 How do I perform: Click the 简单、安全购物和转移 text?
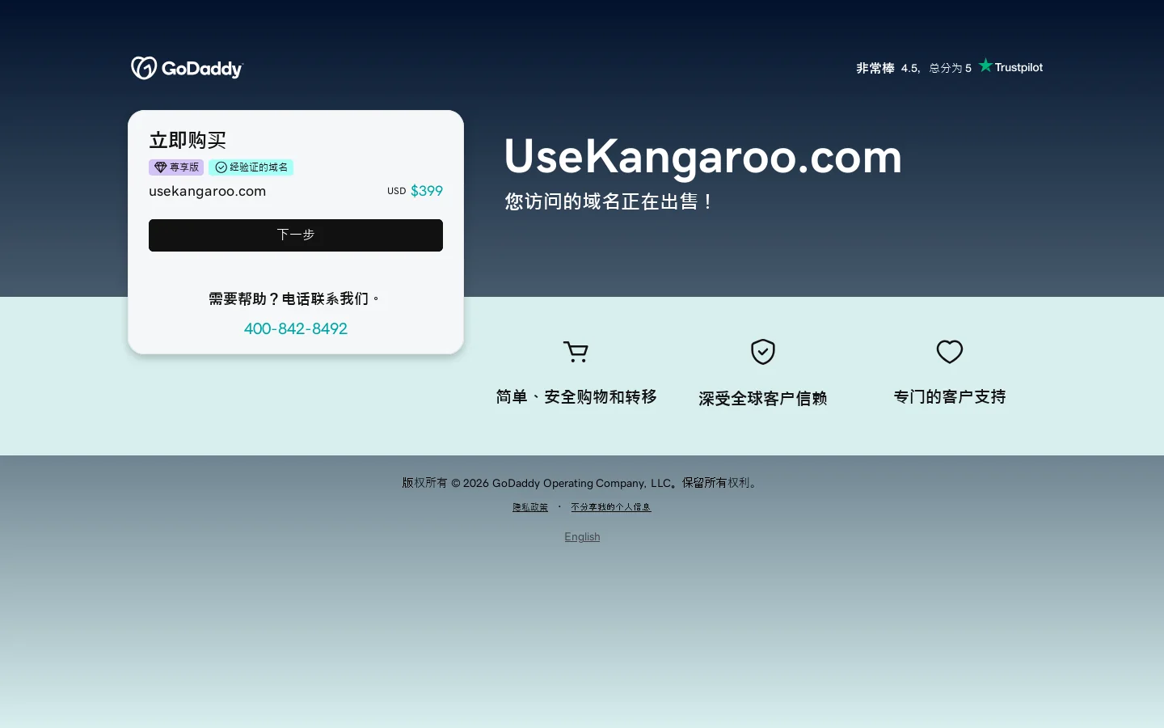(576, 397)
